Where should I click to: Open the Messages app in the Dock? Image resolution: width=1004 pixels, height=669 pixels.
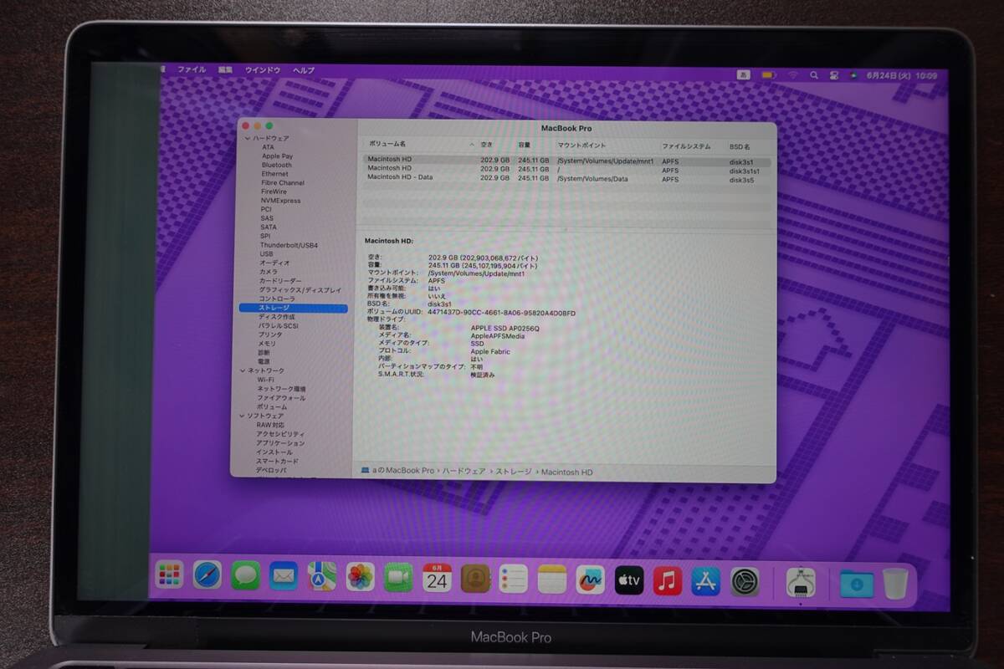tap(245, 575)
